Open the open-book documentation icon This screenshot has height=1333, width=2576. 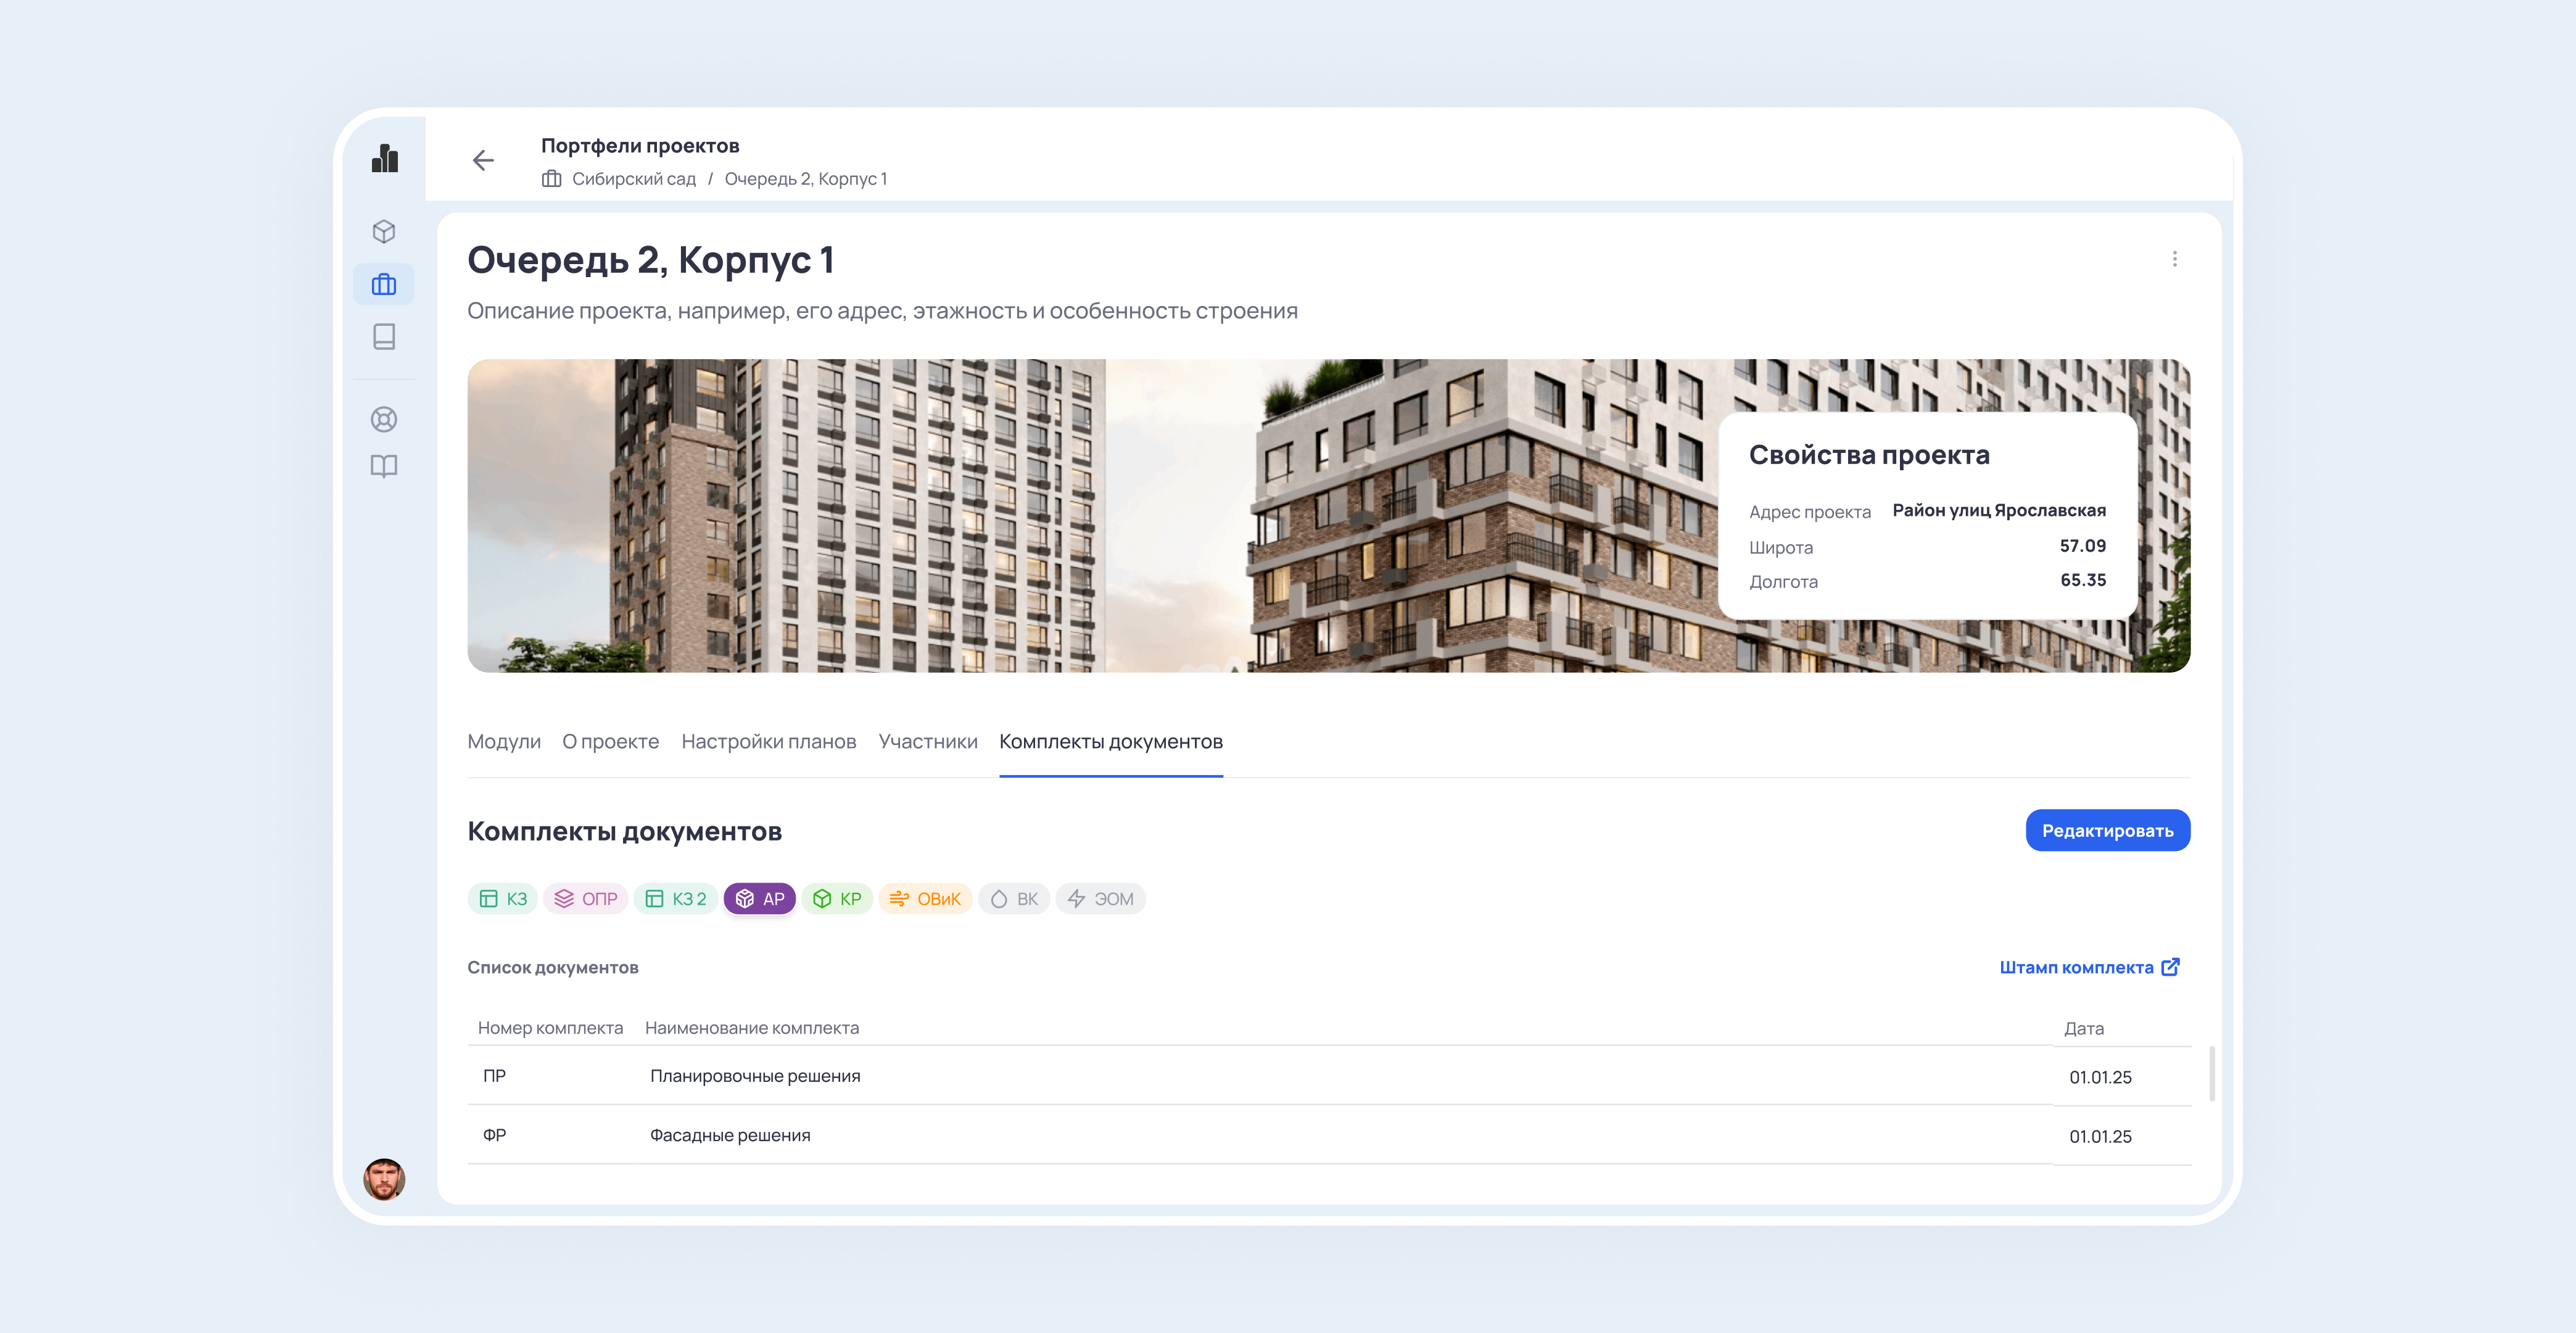click(384, 467)
